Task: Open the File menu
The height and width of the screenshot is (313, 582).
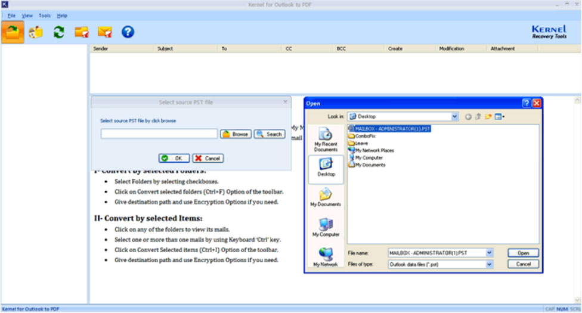Action: 12,16
